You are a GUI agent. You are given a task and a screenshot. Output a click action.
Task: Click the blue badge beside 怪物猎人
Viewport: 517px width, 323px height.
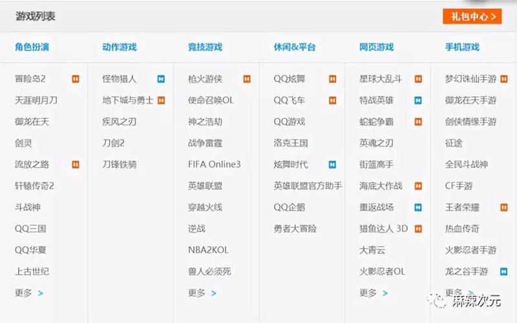pyautogui.click(x=161, y=79)
